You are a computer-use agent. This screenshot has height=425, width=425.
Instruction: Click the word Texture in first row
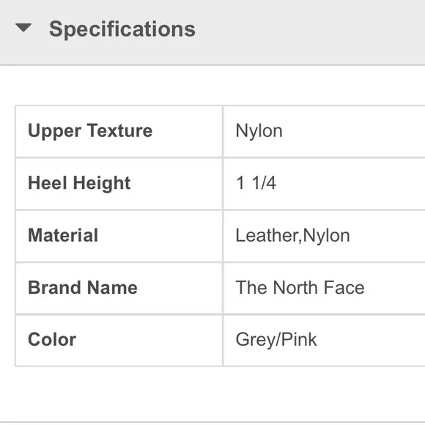[x=119, y=130]
